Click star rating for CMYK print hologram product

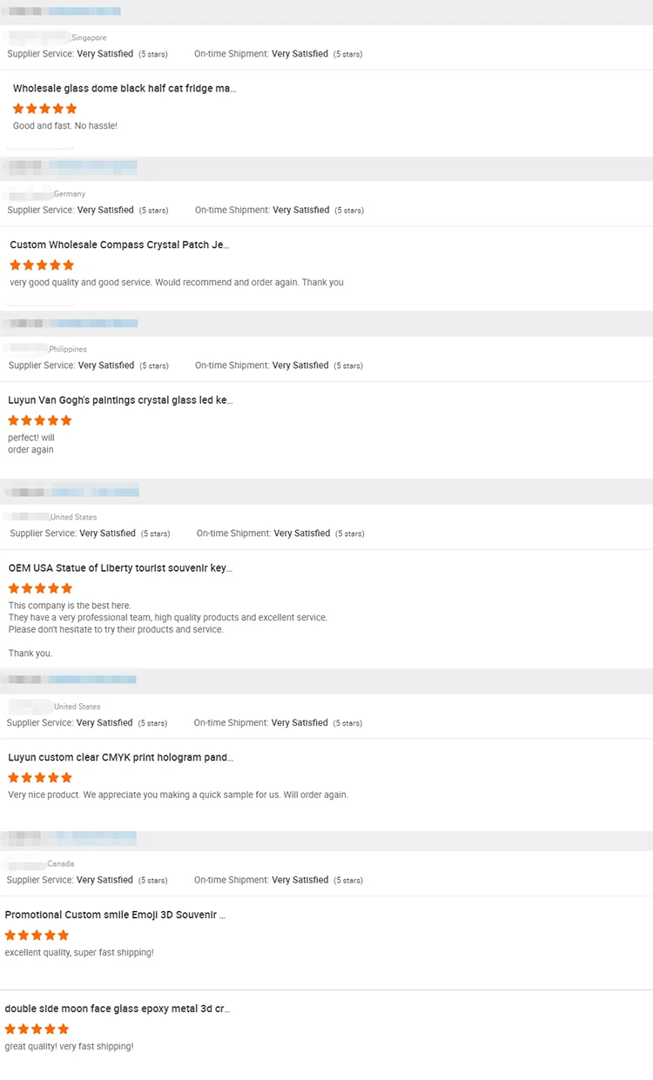(40, 778)
